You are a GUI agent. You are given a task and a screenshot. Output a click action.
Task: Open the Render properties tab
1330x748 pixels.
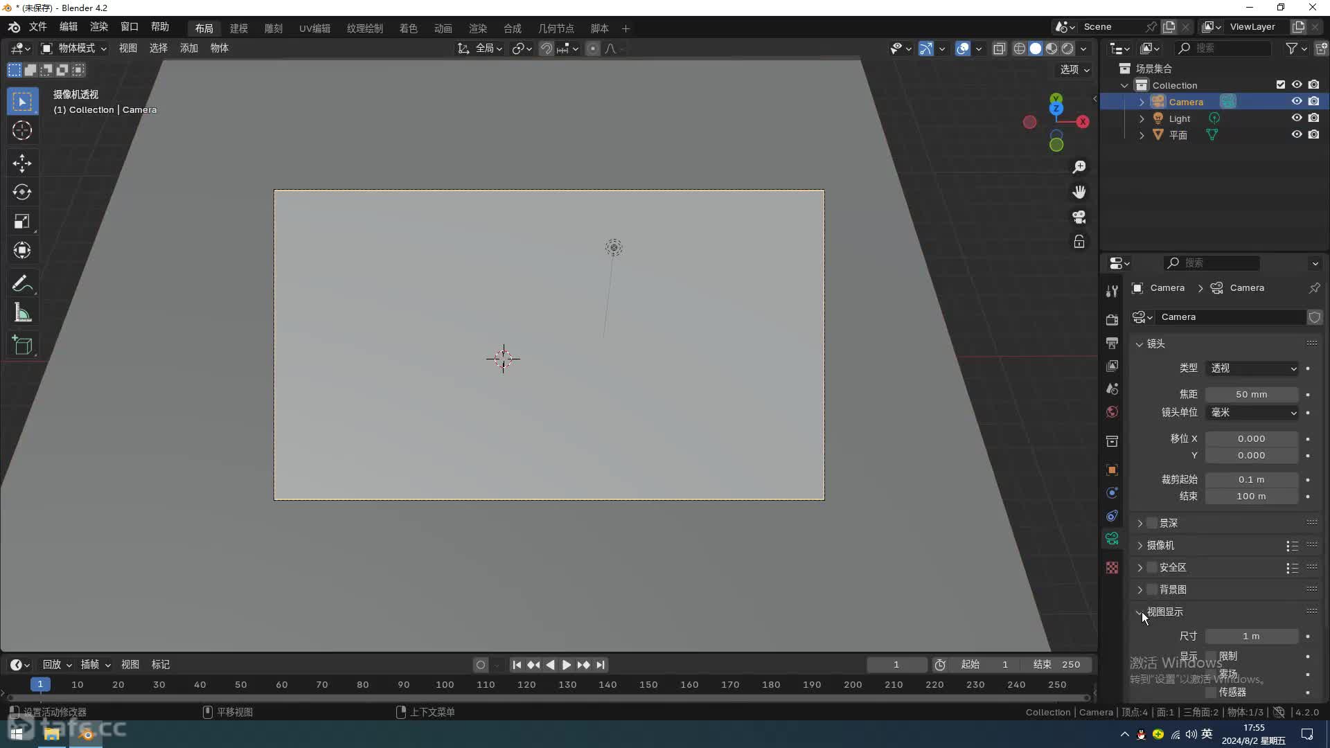click(x=1112, y=320)
